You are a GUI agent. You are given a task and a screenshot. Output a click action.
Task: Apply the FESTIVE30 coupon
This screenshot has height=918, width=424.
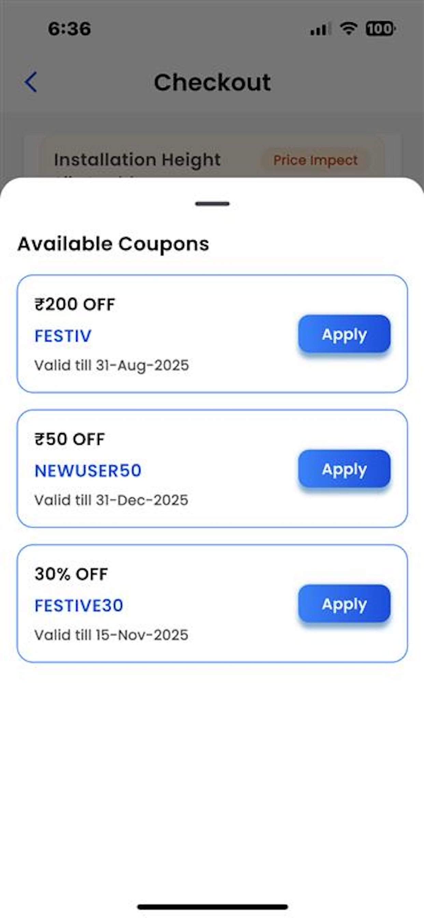point(344,604)
